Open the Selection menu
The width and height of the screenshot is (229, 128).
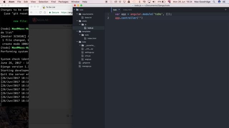(x=43, y=2)
